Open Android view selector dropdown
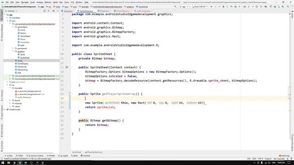The height and width of the screenshot is (165, 294). click(x=11, y=11)
